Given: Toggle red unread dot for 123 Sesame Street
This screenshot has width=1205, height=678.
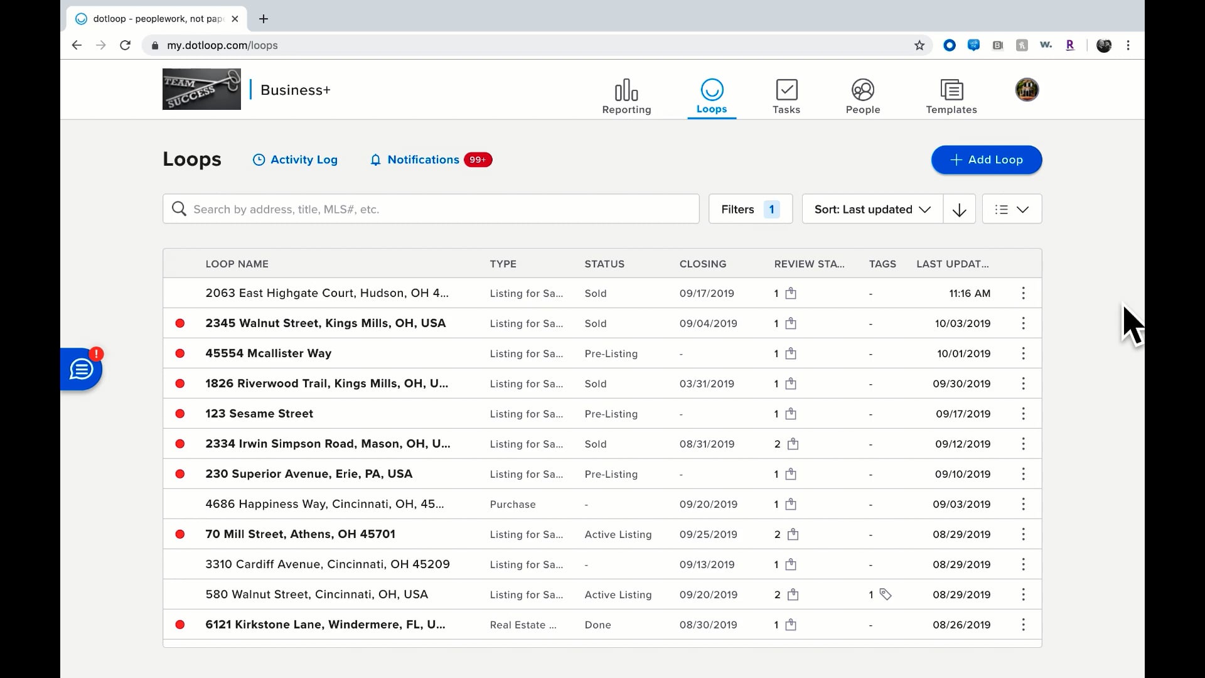Looking at the screenshot, I should click(180, 414).
